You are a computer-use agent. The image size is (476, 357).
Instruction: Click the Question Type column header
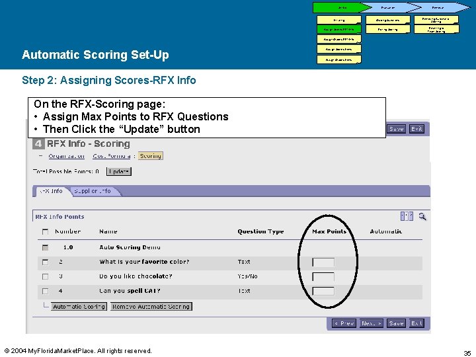(260, 231)
